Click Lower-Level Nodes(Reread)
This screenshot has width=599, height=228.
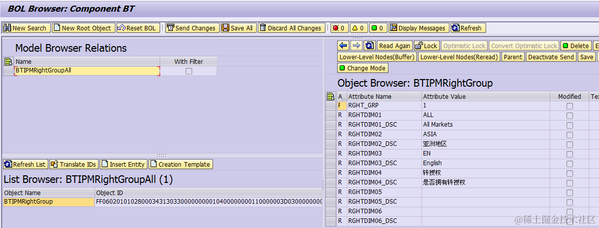click(x=459, y=57)
